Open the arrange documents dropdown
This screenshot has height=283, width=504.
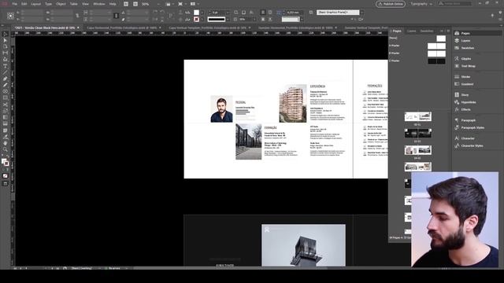(194, 4)
